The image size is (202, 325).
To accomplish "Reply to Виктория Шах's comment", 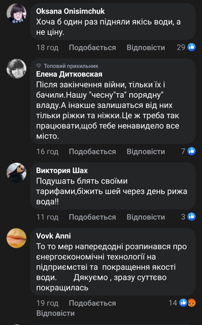I will tap(146, 217).
